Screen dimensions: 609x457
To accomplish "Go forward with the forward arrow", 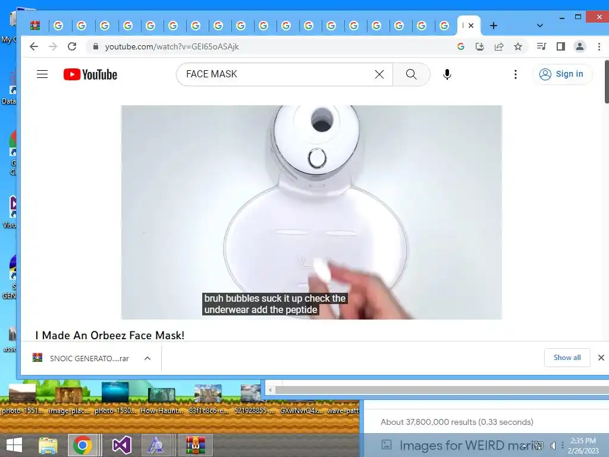I will coord(53,46).
